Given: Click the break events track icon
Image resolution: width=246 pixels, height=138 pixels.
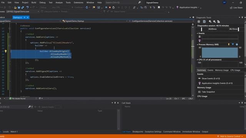Looking at the screenshot, I should (x=199, y=37).
